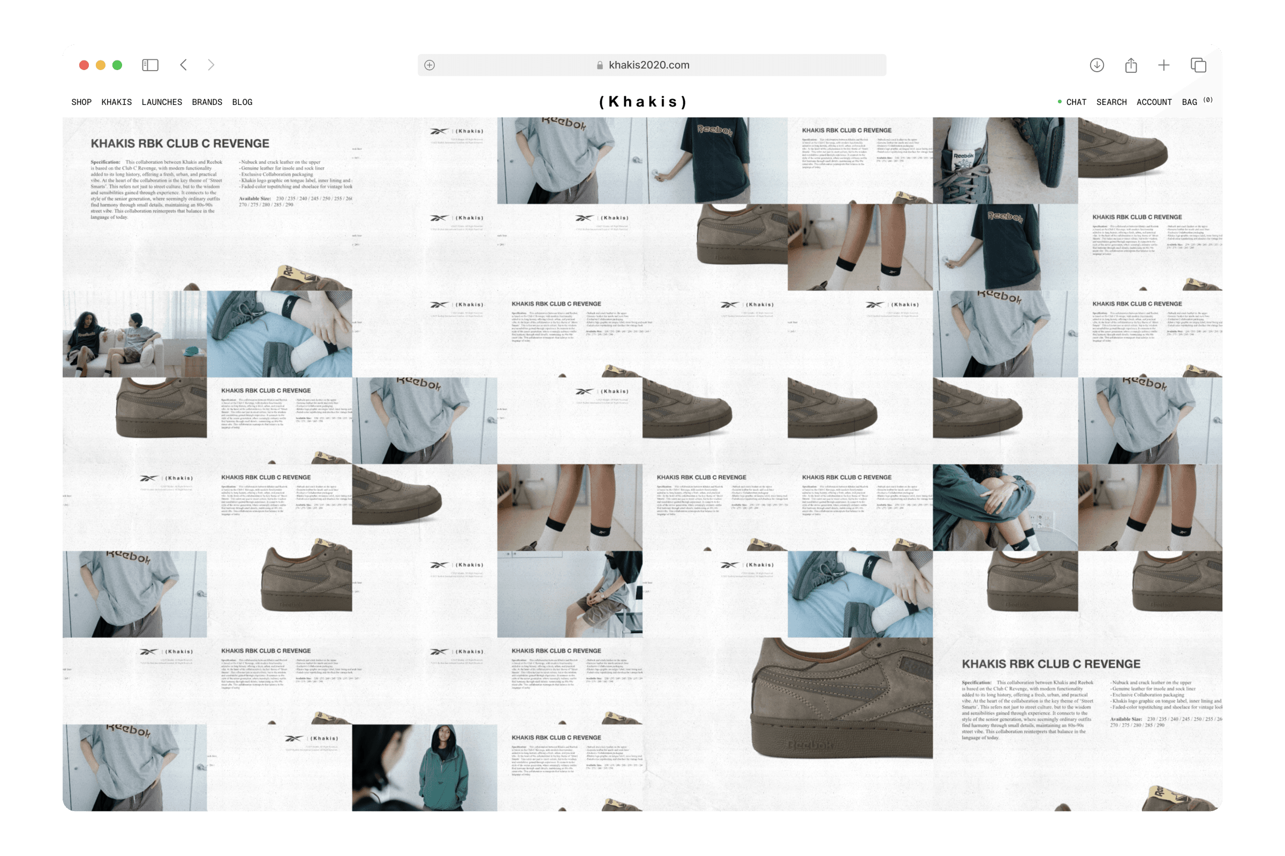Open photo of sneakers with Reebok-labelled sock
Image resolution: width=1285 pixels, height=856 pixels.
tap(1006, 160)
